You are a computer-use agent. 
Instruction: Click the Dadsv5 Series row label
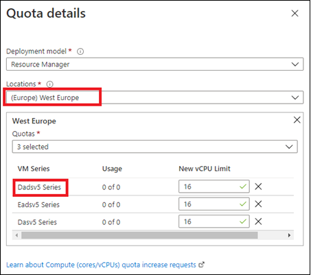click(x=39, y=187)
